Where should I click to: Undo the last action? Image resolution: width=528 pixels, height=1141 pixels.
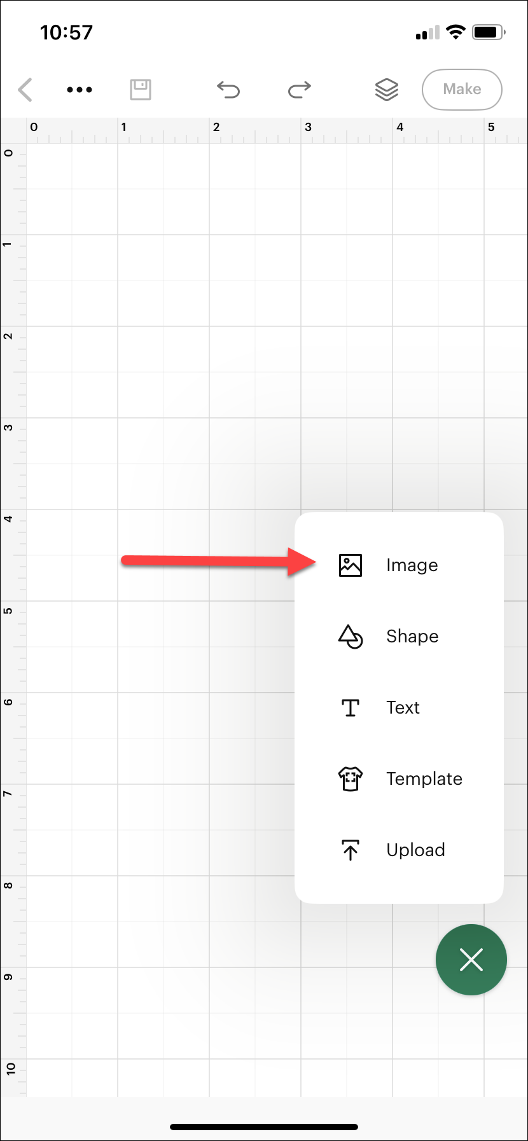click(x=228, y=90)
